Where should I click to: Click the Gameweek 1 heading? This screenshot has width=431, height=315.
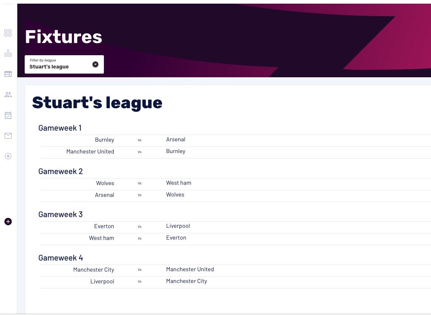[x=60, y=128]
